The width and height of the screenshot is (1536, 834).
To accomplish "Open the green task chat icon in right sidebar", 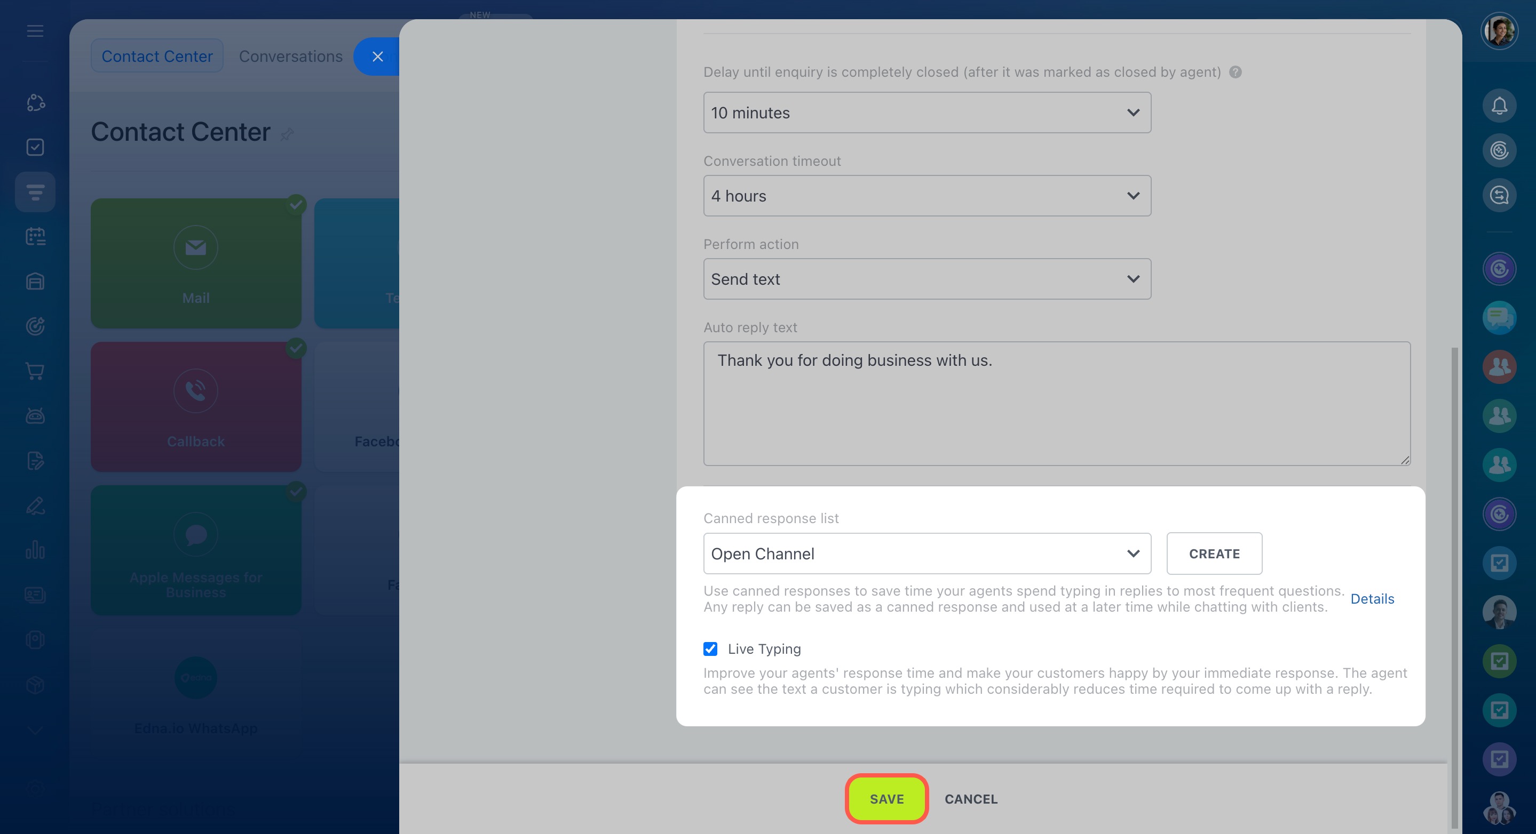I will pos(1499,661).
